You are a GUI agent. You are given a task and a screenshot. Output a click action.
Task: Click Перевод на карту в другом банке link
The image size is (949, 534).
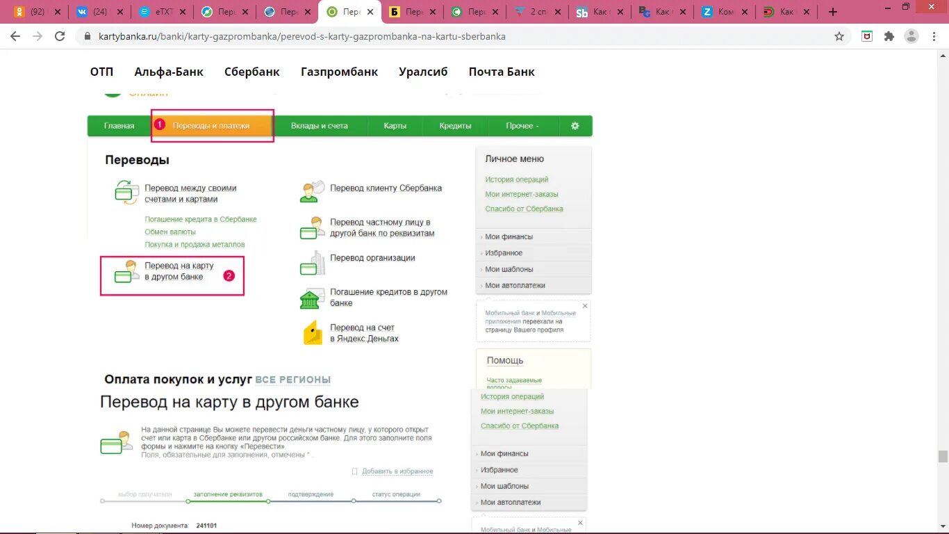click(179, 271)
